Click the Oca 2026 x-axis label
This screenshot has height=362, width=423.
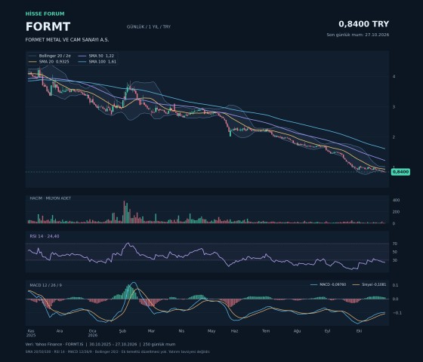(x=93, y=333)
